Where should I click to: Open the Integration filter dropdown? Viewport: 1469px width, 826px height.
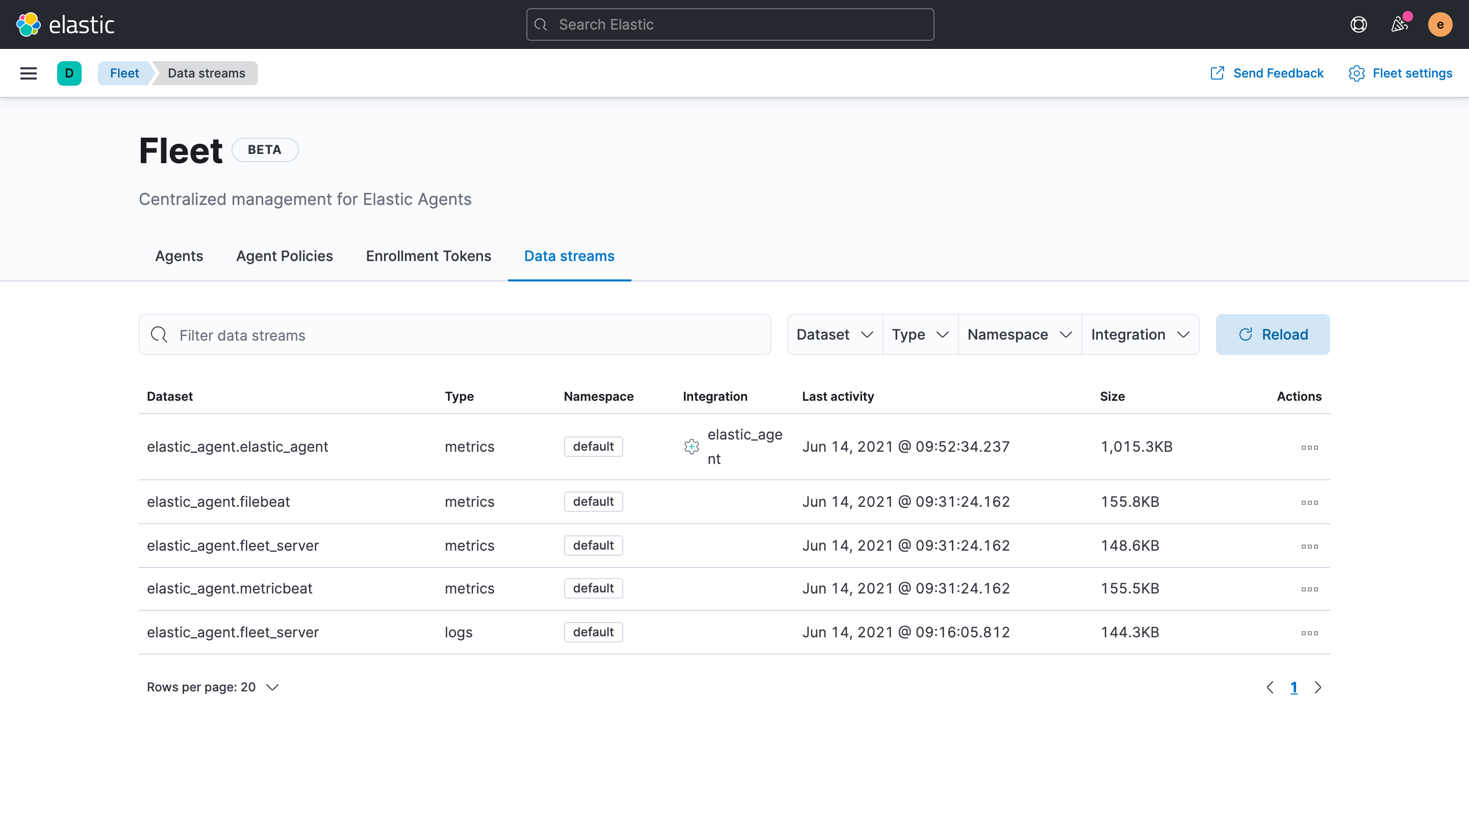pos(1139,334)
